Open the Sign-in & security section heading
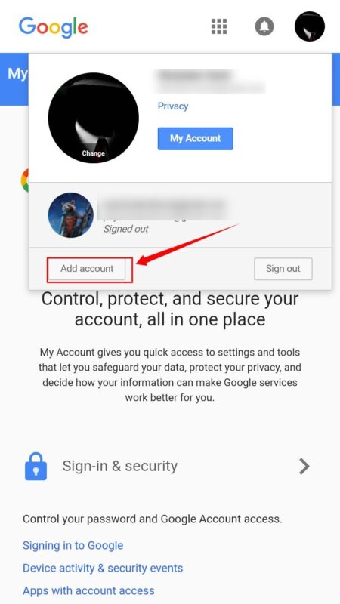The width and height of the screenshot is (340, 604). (120, 466)
